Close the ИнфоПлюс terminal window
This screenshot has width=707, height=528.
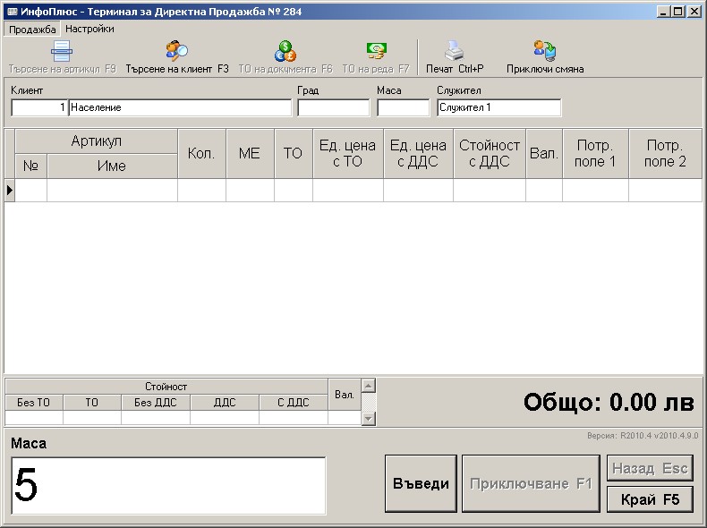click(694, 12)
